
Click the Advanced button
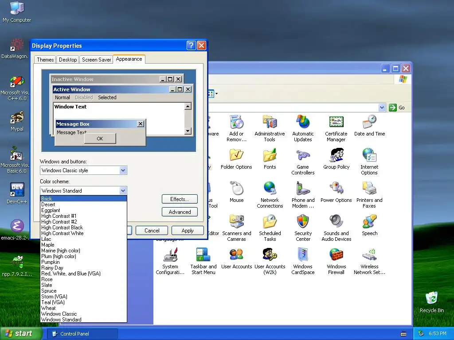pos(180,212)
